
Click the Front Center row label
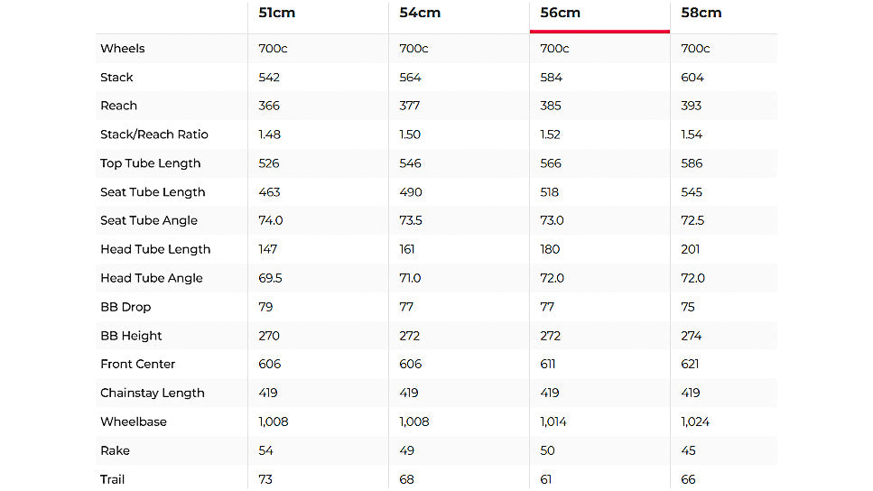138,364
